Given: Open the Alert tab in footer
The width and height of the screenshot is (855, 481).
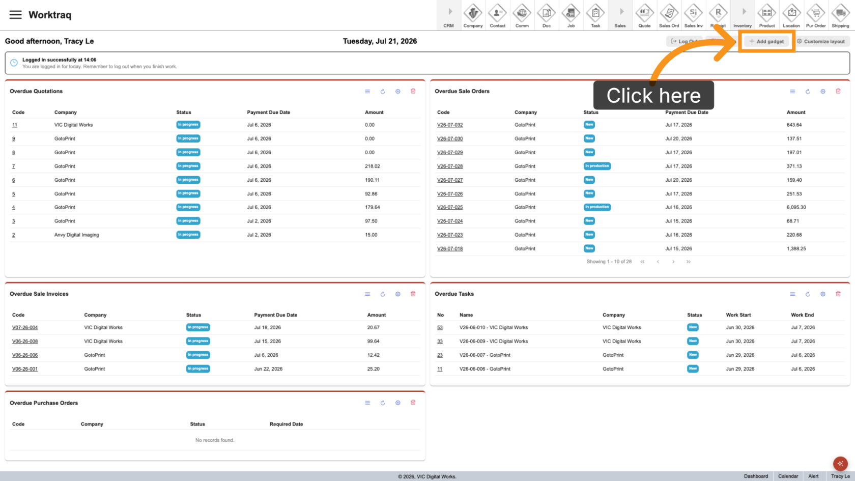Looking at the screenshot, I should (813, 476).
